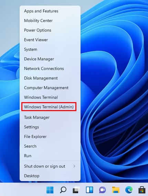Open File Explorer folder icon on taskbar
Image resolution: width=148 pixels, height=196 pixels.
[116, 190]
